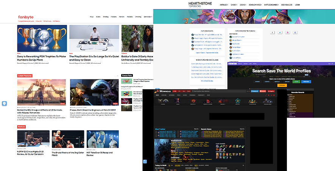This screenshot has width=335, height=171.
Task: Click Tempo Mage class icon in Best Decks
Action: (231, 47)
